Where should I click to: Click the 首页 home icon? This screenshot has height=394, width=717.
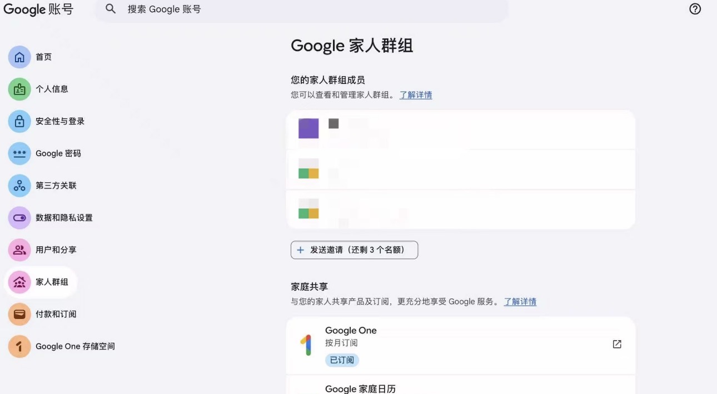pyautogui.click(x=19, y=57)
